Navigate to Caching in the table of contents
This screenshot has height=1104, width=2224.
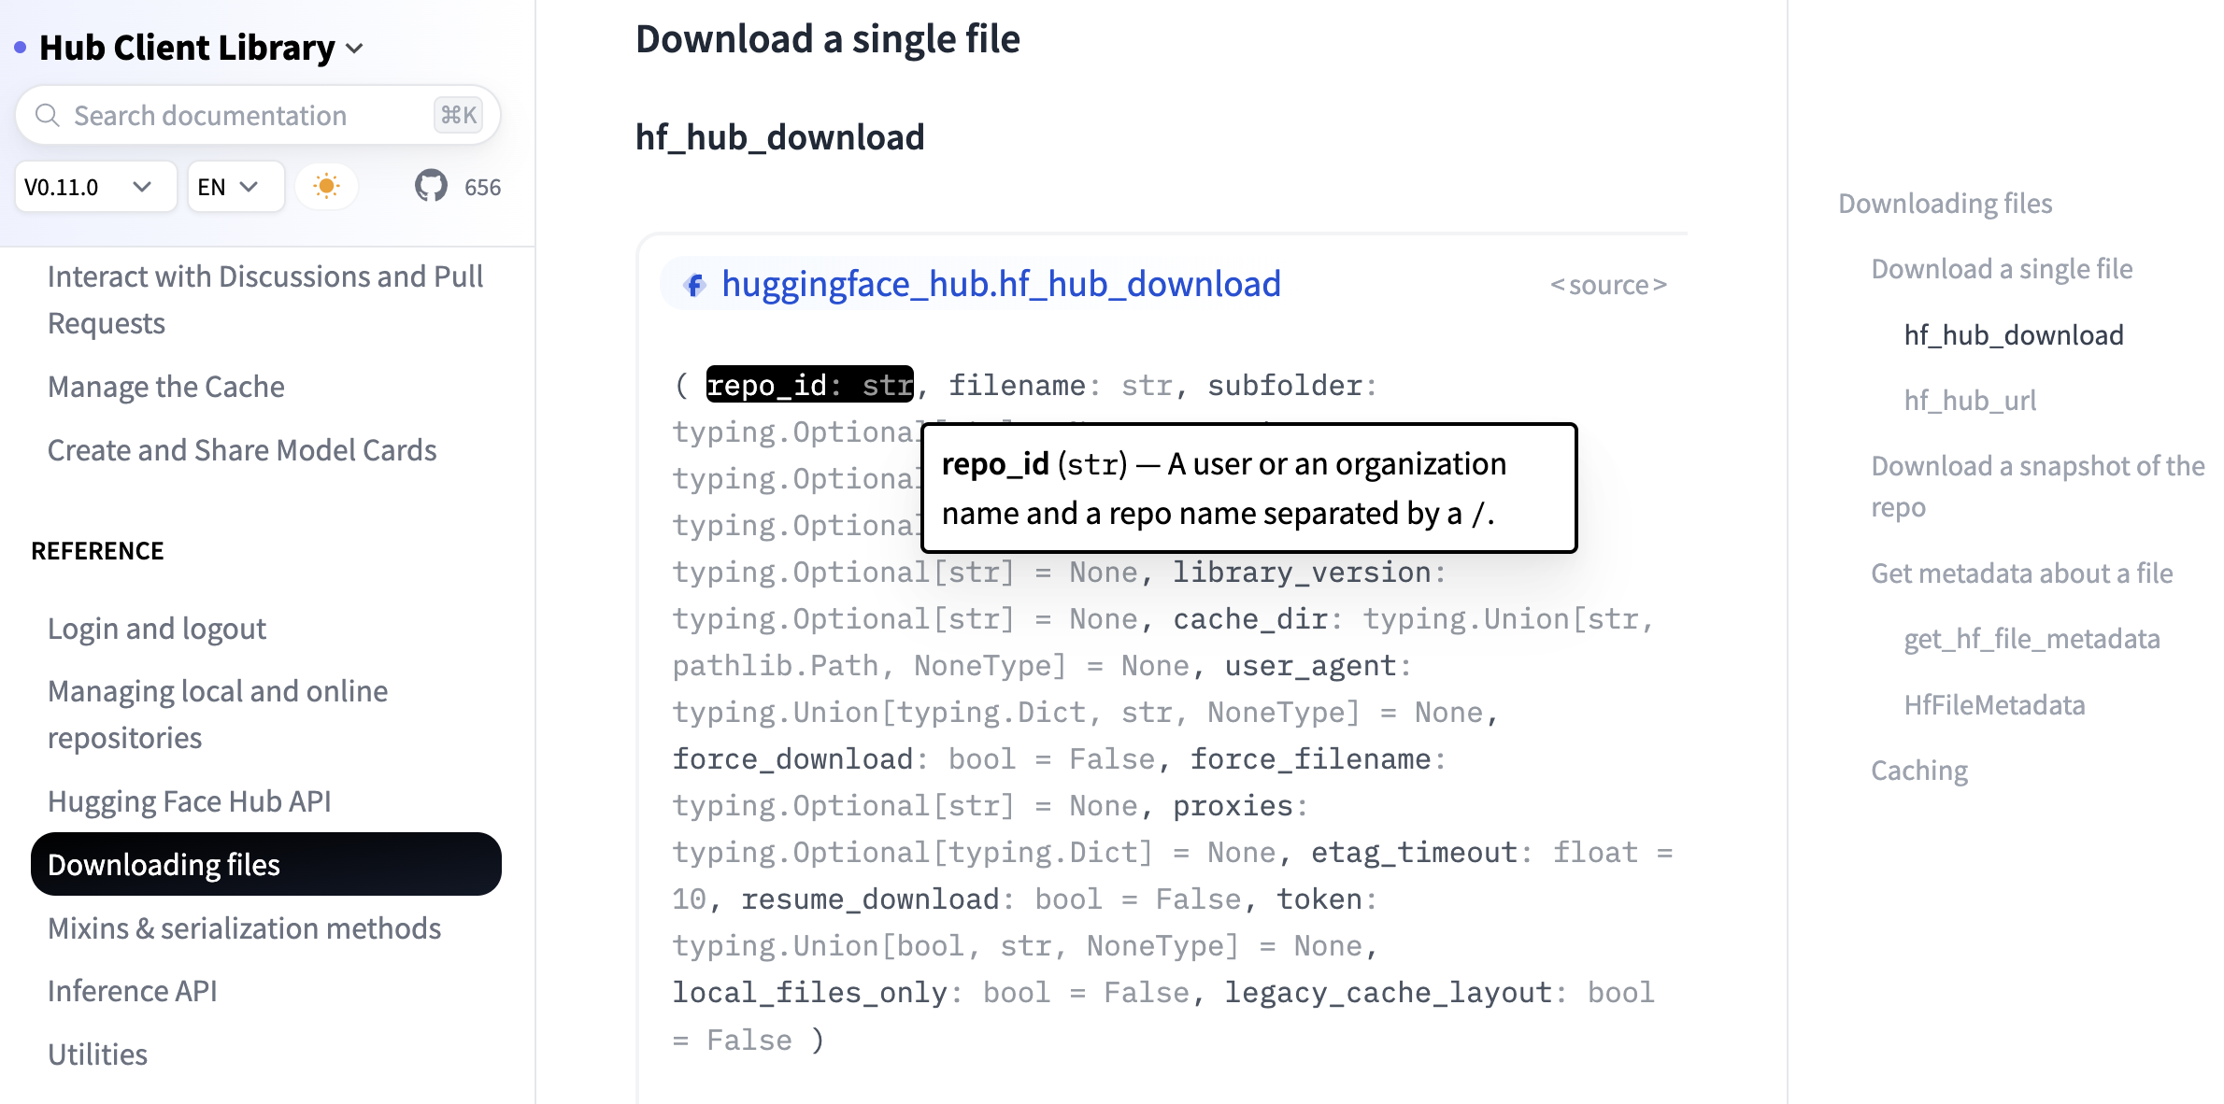1918,771
